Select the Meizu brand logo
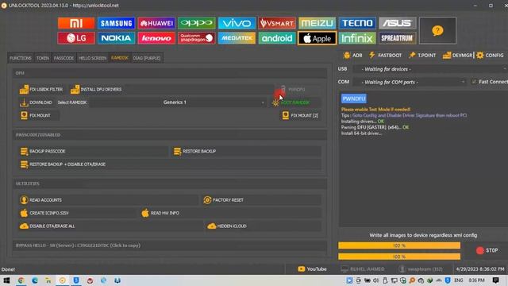This screenshot has height=286, width=508. click(x=317, y=23)
